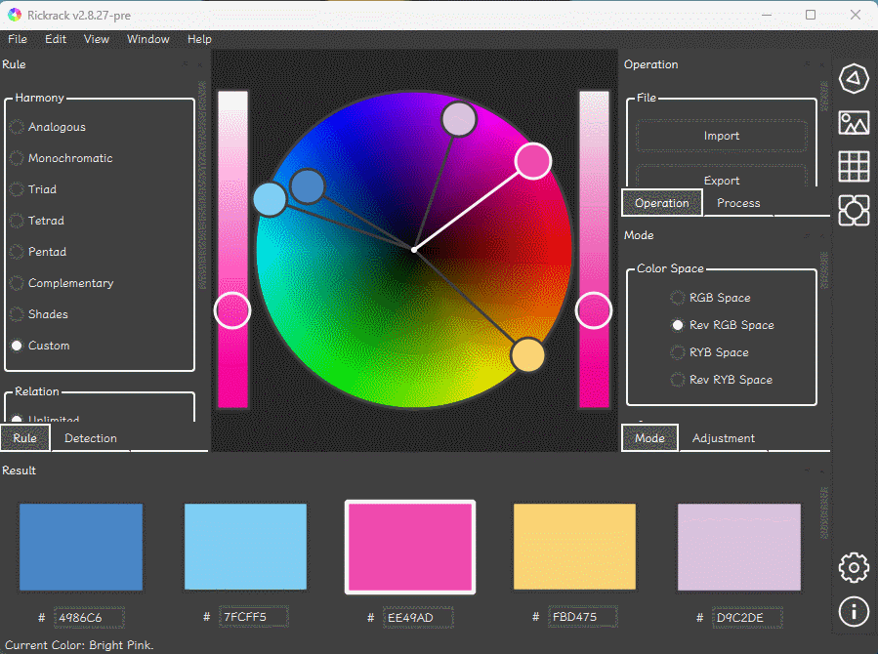878x654 pixels.
Task: Open the grid board view icon
Action: pos(854,166)
